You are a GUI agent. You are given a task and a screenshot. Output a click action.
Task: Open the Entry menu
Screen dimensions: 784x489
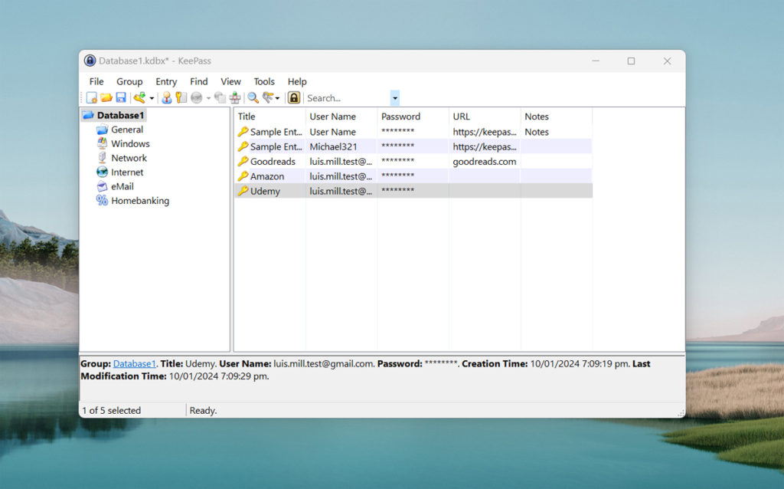[x=166, y=81]
